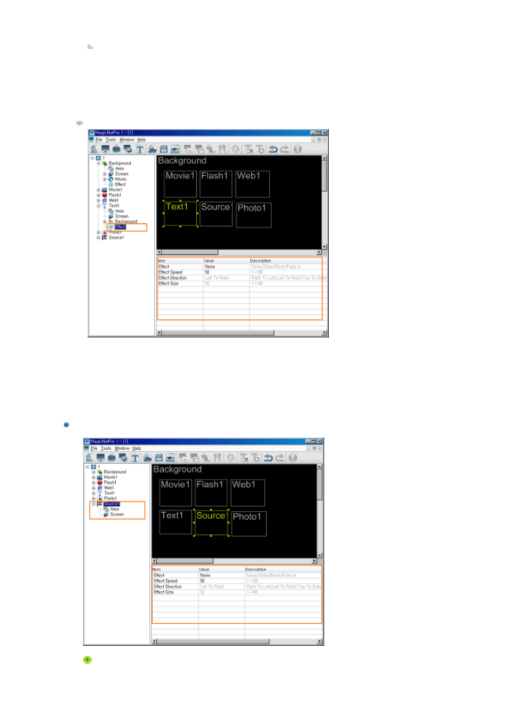The height and width of the screenshot is (721, 509).
Task: Click the open folder toolbar icon in Text1-selected window
Action: pyautogui.click(x=152, y=150)
